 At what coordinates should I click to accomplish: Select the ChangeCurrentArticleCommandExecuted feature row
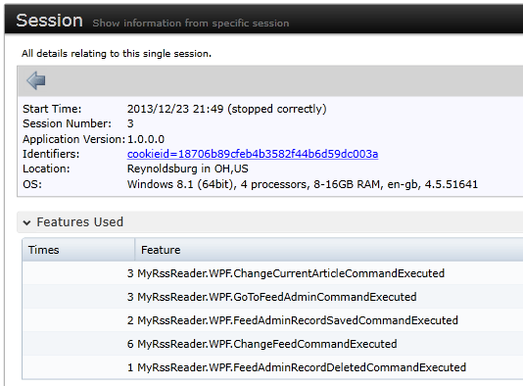272,273
